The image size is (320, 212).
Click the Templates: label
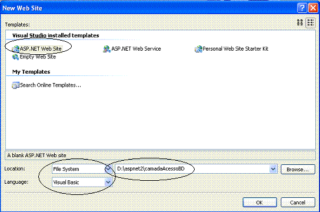pyautogui.click(x=17, y=25)
